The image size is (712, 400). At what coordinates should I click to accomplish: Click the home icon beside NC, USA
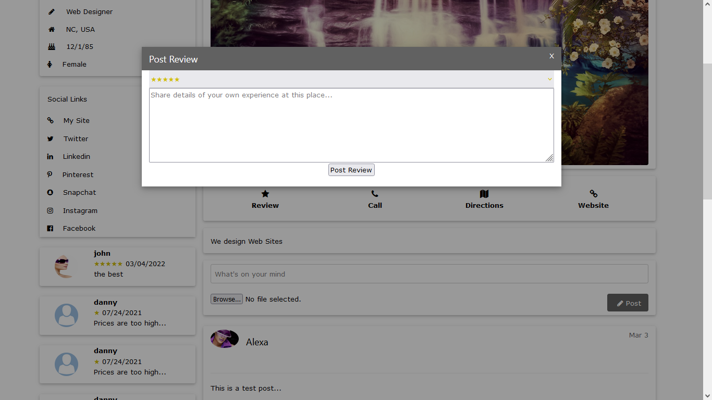click(x=51, y=29)
